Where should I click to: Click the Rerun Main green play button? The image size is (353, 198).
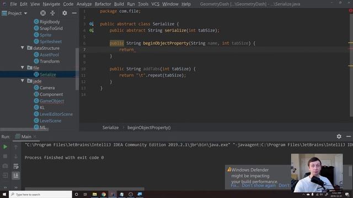tap(5, 147)
